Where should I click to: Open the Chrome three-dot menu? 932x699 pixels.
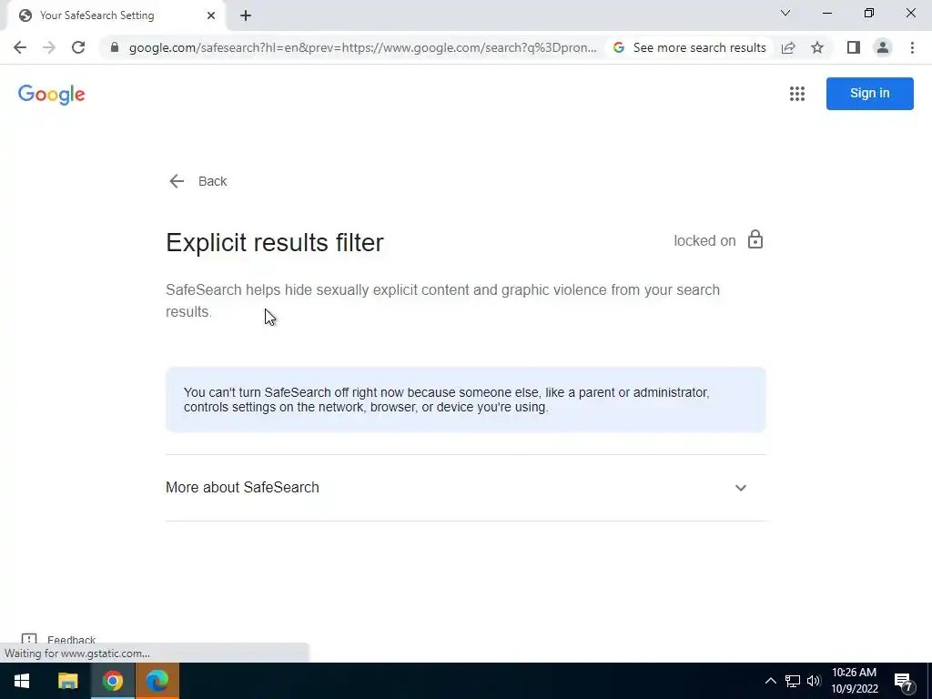click(912, 47)
